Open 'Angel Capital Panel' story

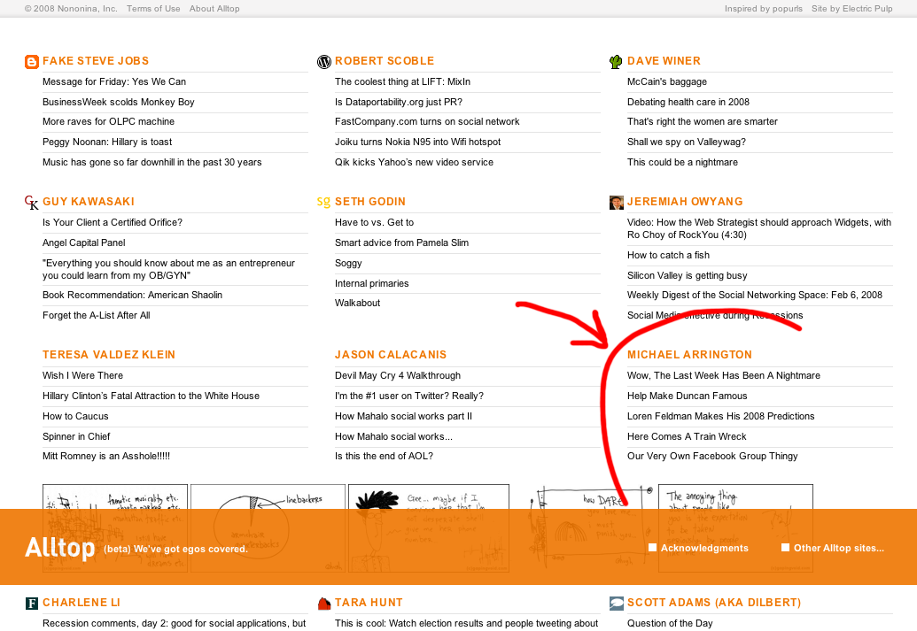click(x=83, y=243)
